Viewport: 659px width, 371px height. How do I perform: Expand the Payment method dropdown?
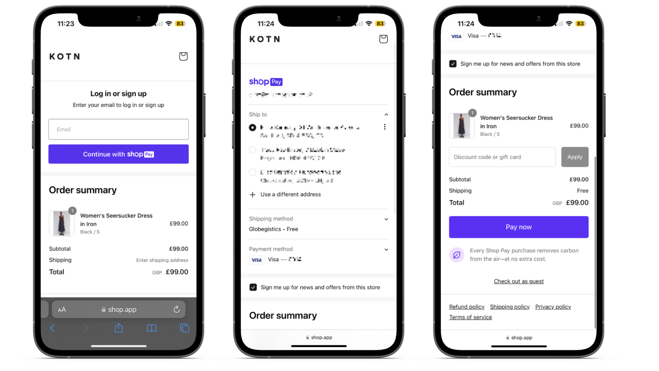pyautogui.click(x=386, y=249)
